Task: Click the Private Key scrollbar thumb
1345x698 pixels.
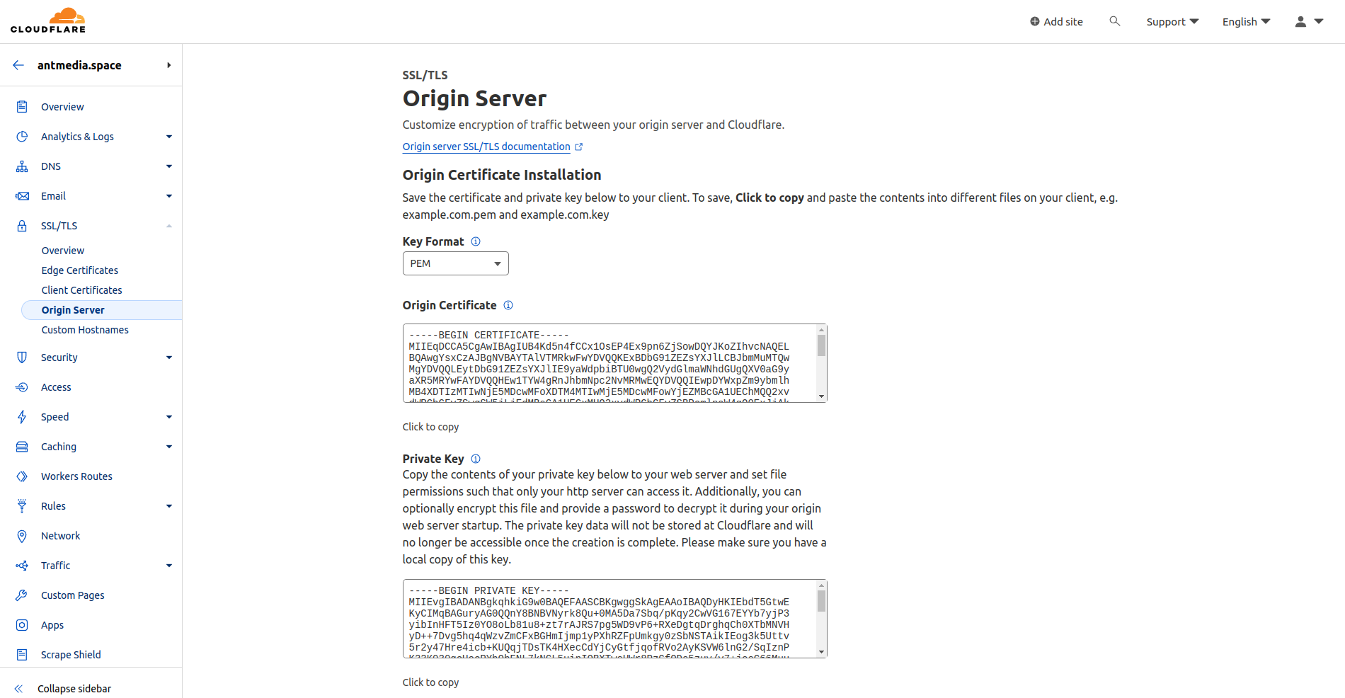Action: coord(821,601)
